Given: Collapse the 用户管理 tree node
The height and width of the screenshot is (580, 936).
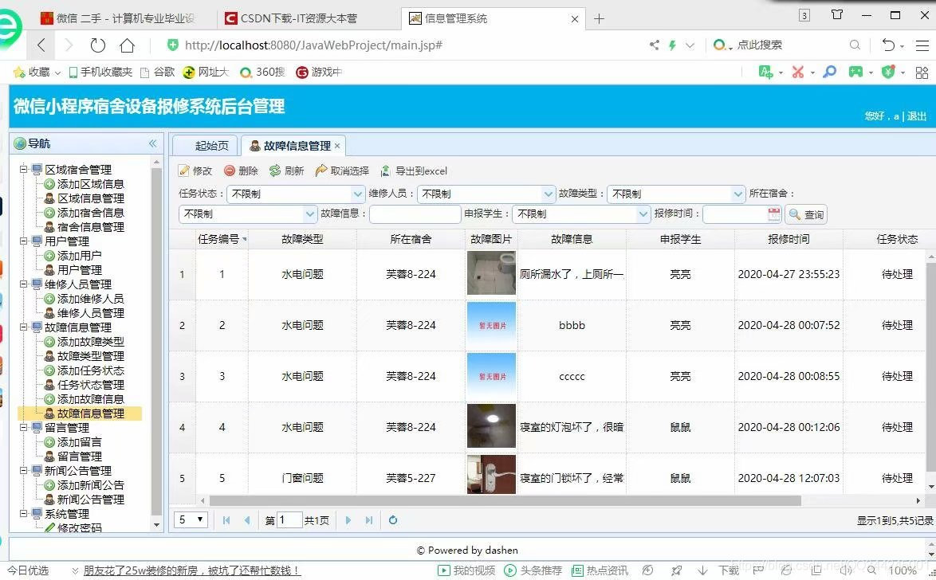Looking at the screenshot, I should [x=23, y=241].
